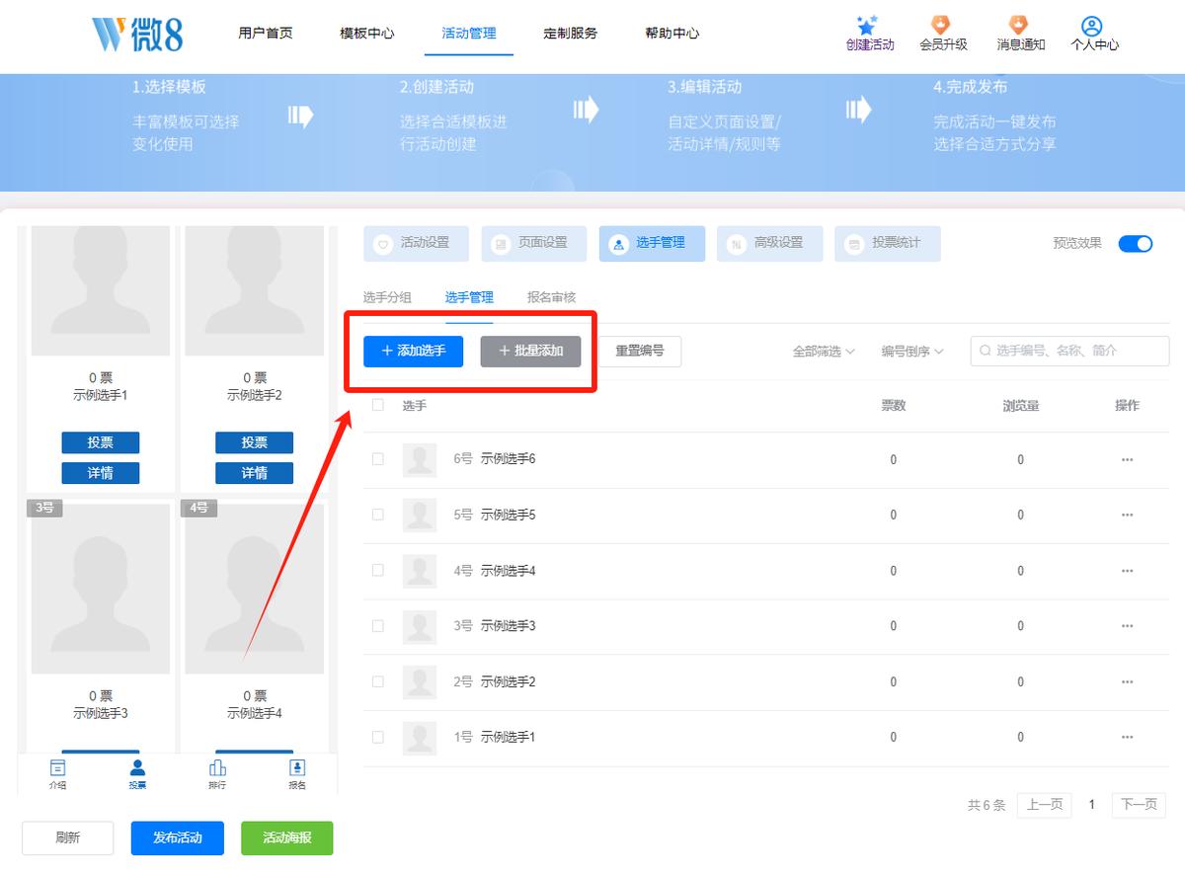Check the box for 示例选手4

click(x=378, y=570)
